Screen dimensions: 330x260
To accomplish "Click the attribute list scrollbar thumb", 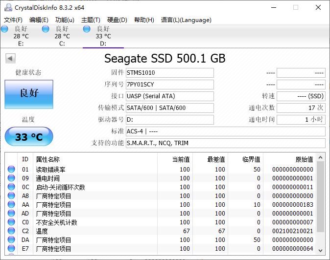I will (321, 197).
